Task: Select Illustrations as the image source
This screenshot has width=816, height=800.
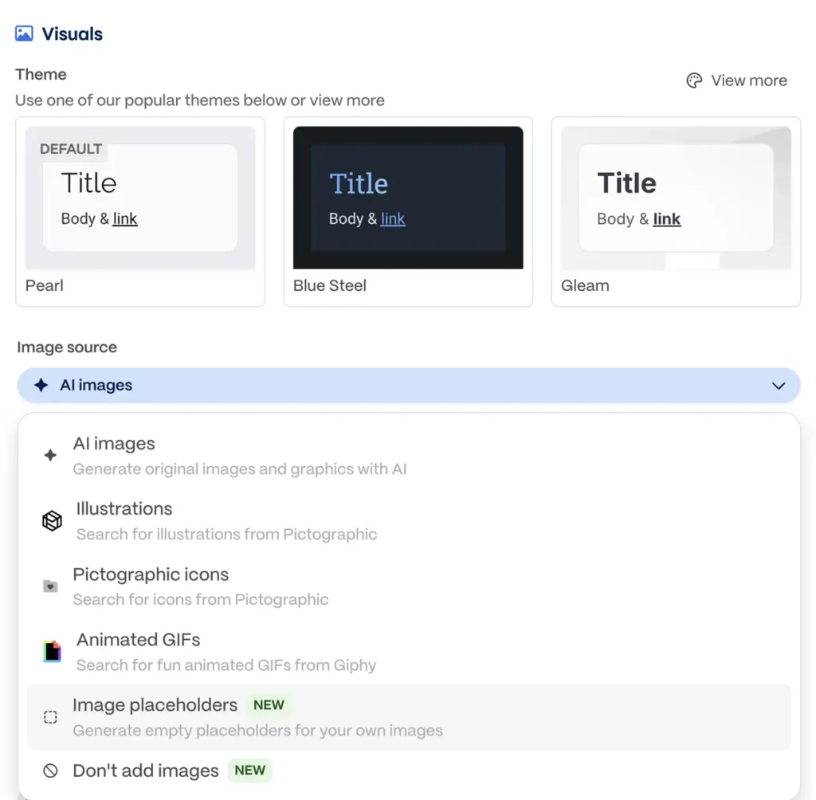Action: coord(409,521)
